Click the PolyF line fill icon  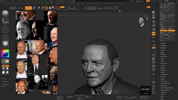point(154,70)
